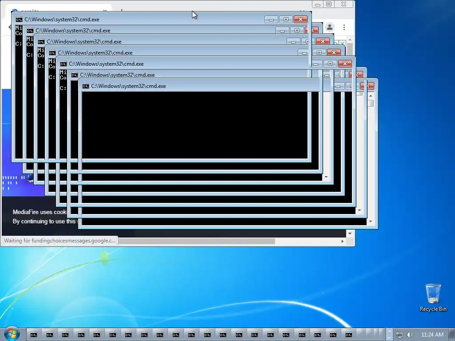The width and height of the screenshot is (455, 341).
Task: Click scroll-down arrow of lowest cmd window
Action: [x=371, y=222]
